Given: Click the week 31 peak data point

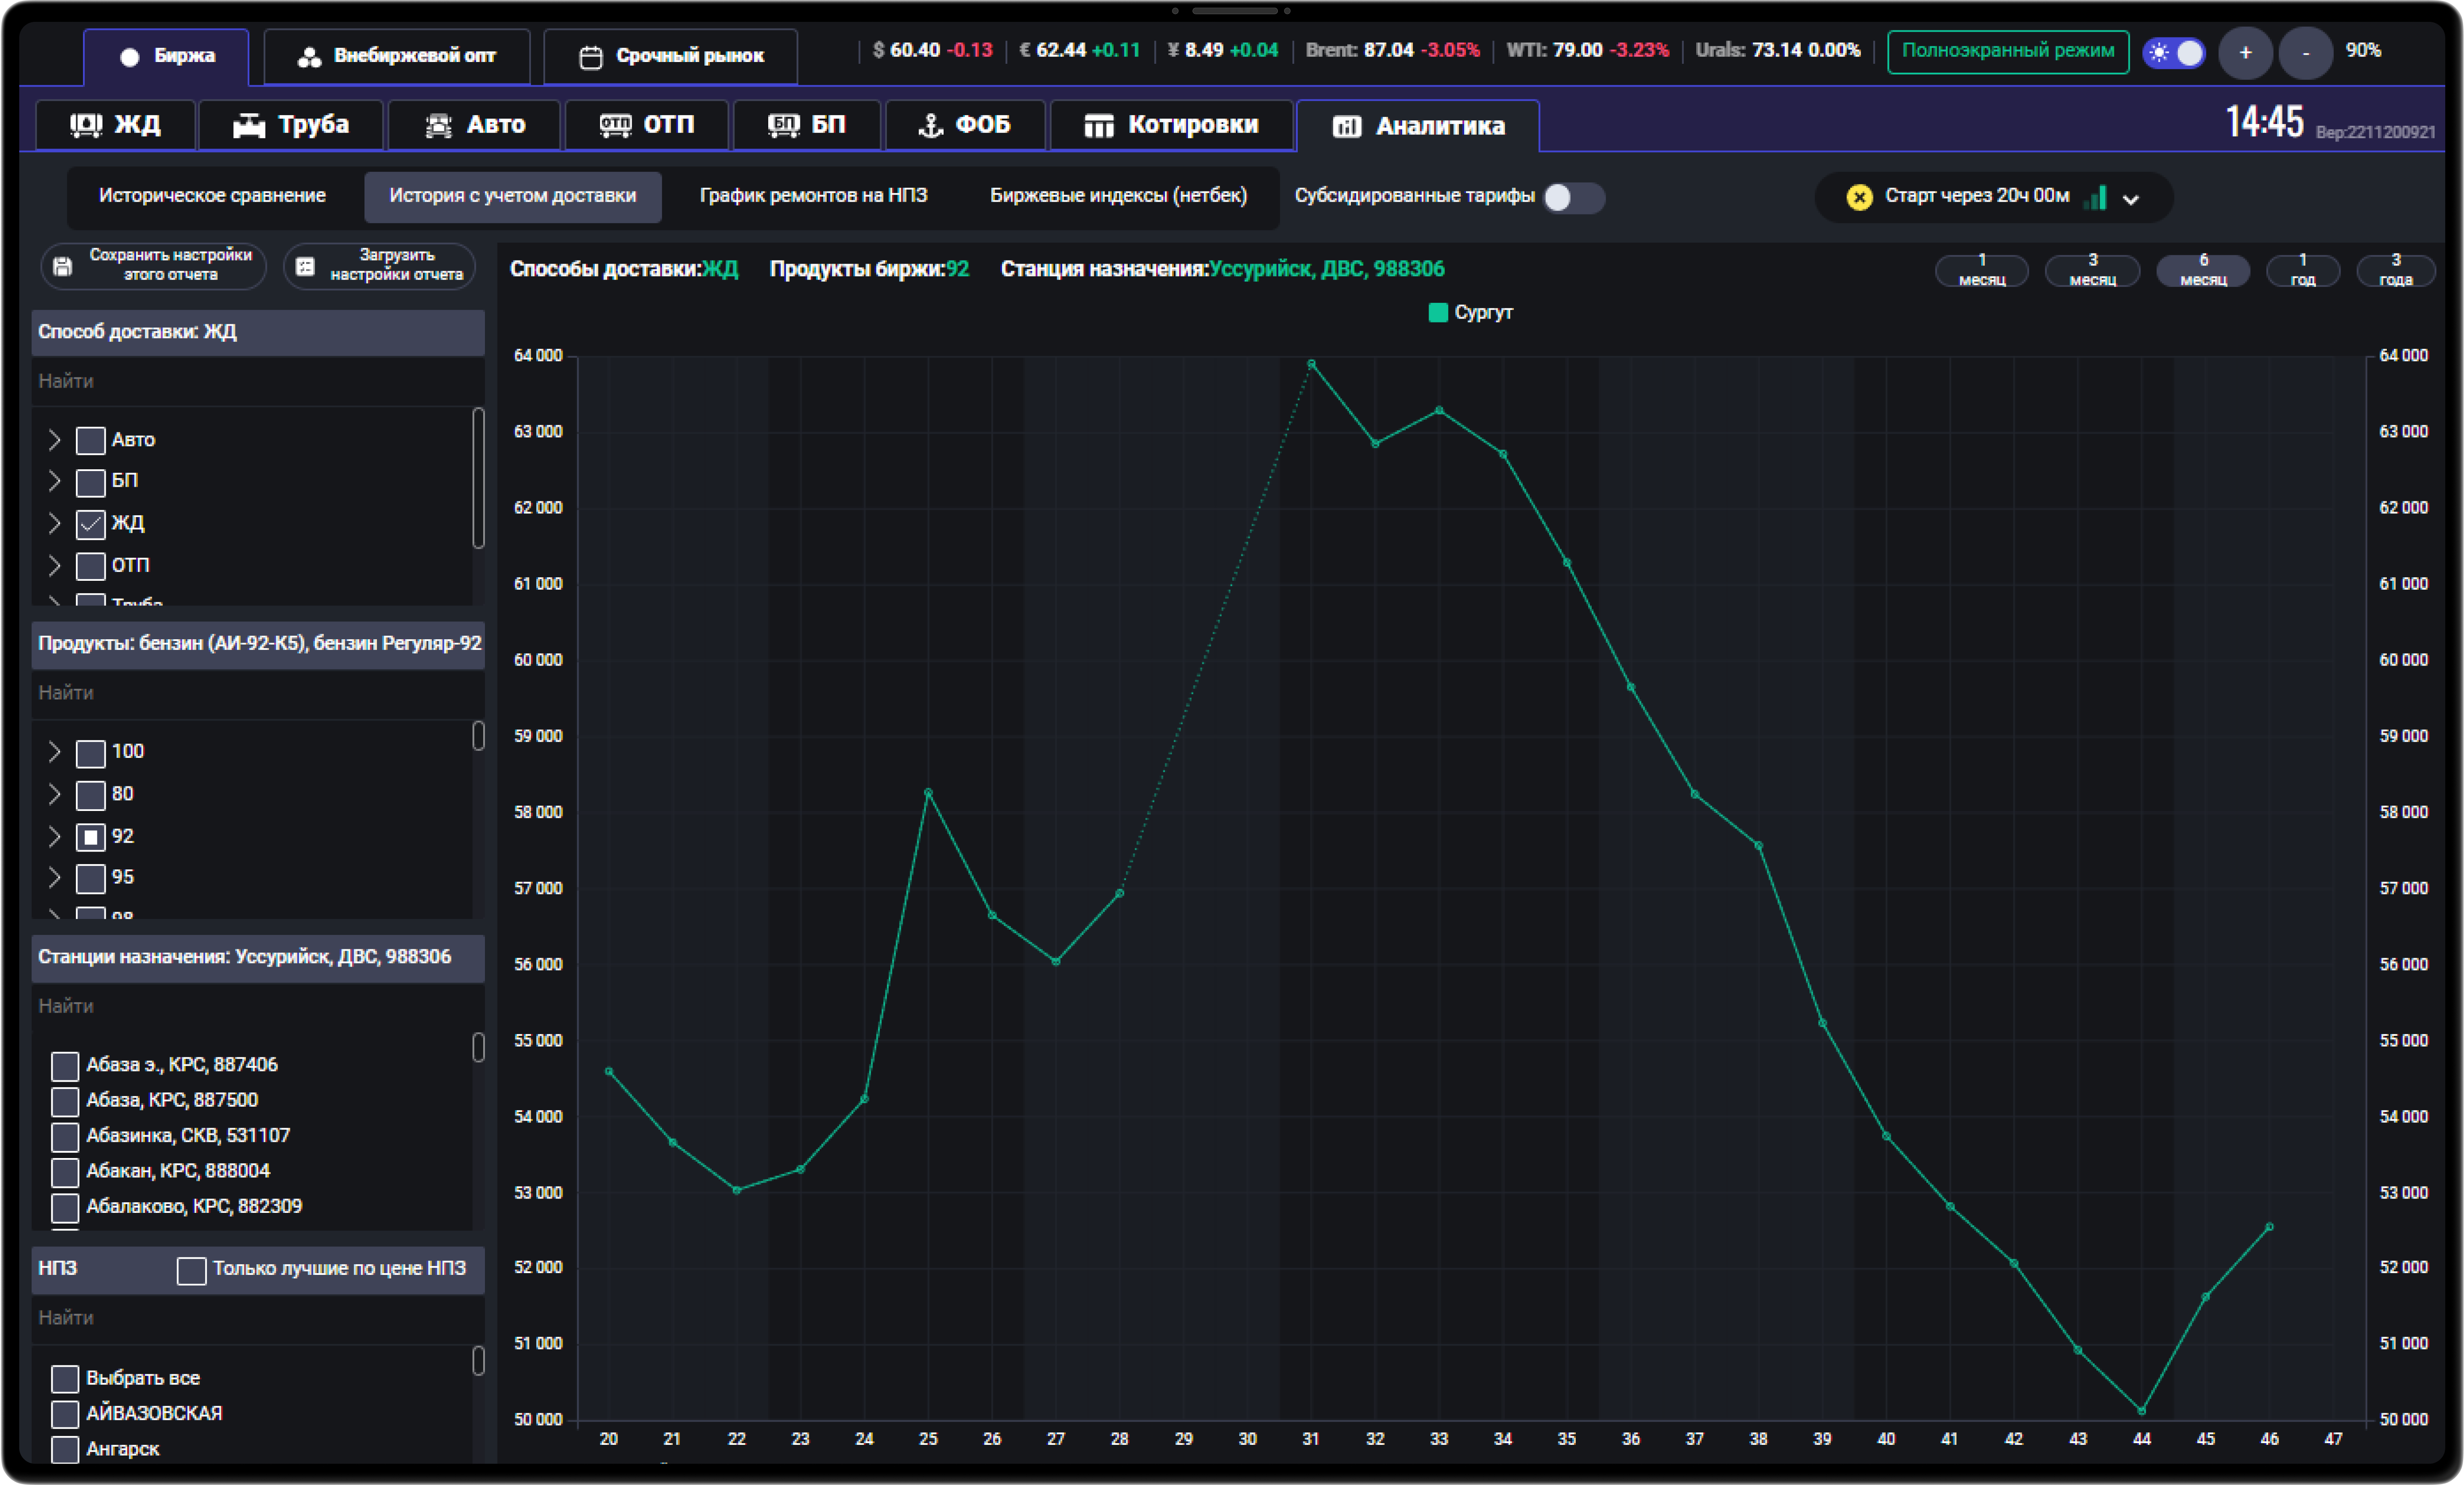Looking at the screenshot, I should pyautogui.click(x=1311, y=364).
